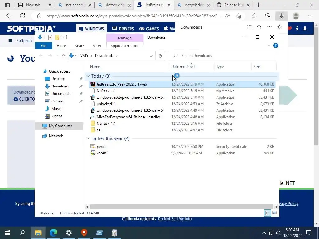Open taskbar Search
The image size is (319, 239).
point(22,233)
